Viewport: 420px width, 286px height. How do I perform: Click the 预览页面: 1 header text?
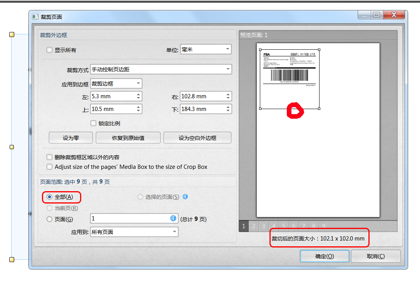tap(254, 35)
